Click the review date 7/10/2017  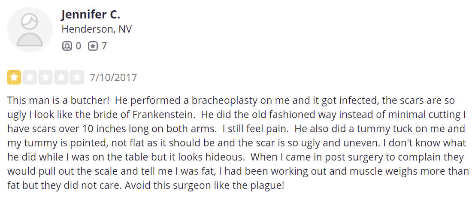(113, 78)
